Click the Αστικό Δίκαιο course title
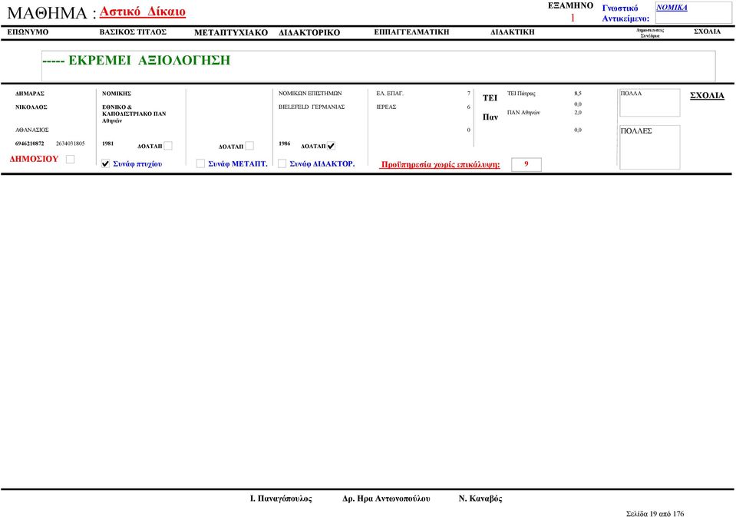Image resolution: width=736 pixels, height=517 pixels. [x=143, y=12]
